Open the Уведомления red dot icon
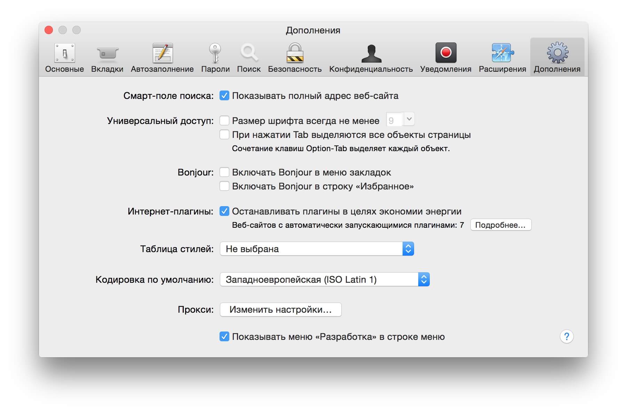 coord(446,53)
